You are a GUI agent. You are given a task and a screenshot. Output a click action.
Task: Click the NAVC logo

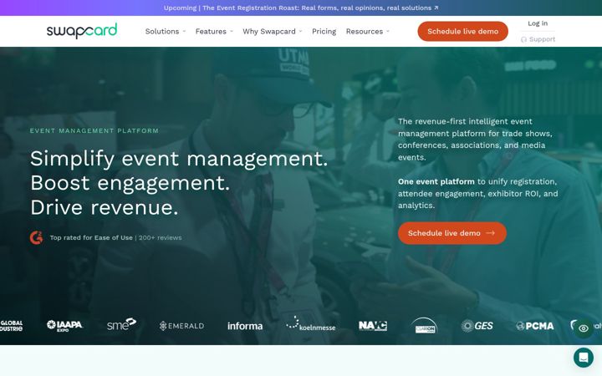pyautogui.click(x=373, y=326)
